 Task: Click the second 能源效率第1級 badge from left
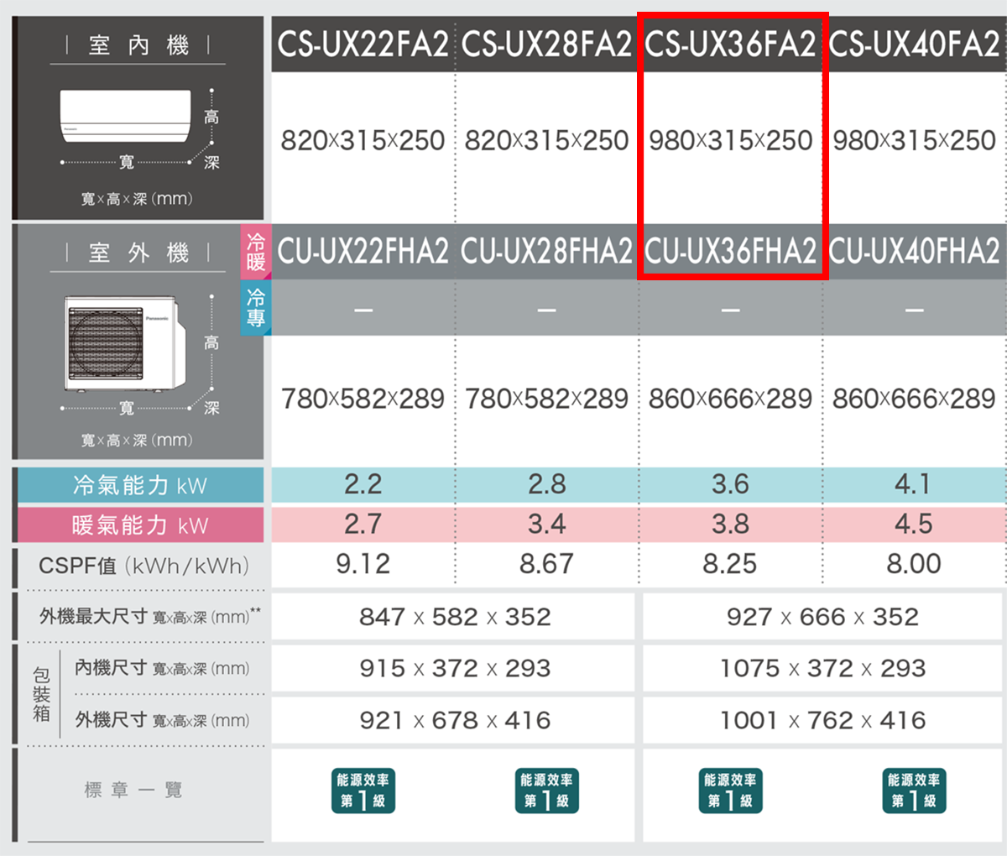click(546, 791)
